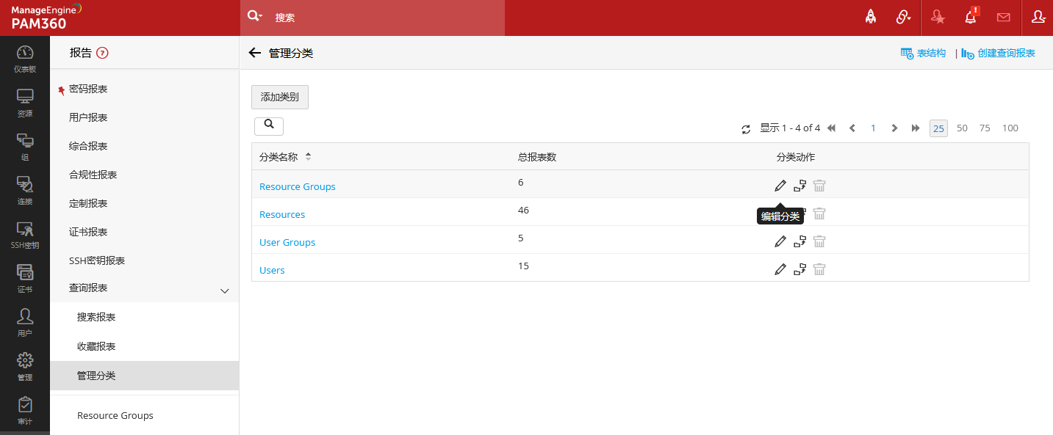This screenshot has height=435, width=1053.
Task: Go to the last page of results
Action: pyautogui.click(x=916, y=128)
